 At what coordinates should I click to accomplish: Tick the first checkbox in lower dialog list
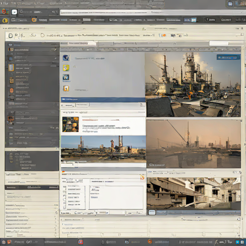64,187
